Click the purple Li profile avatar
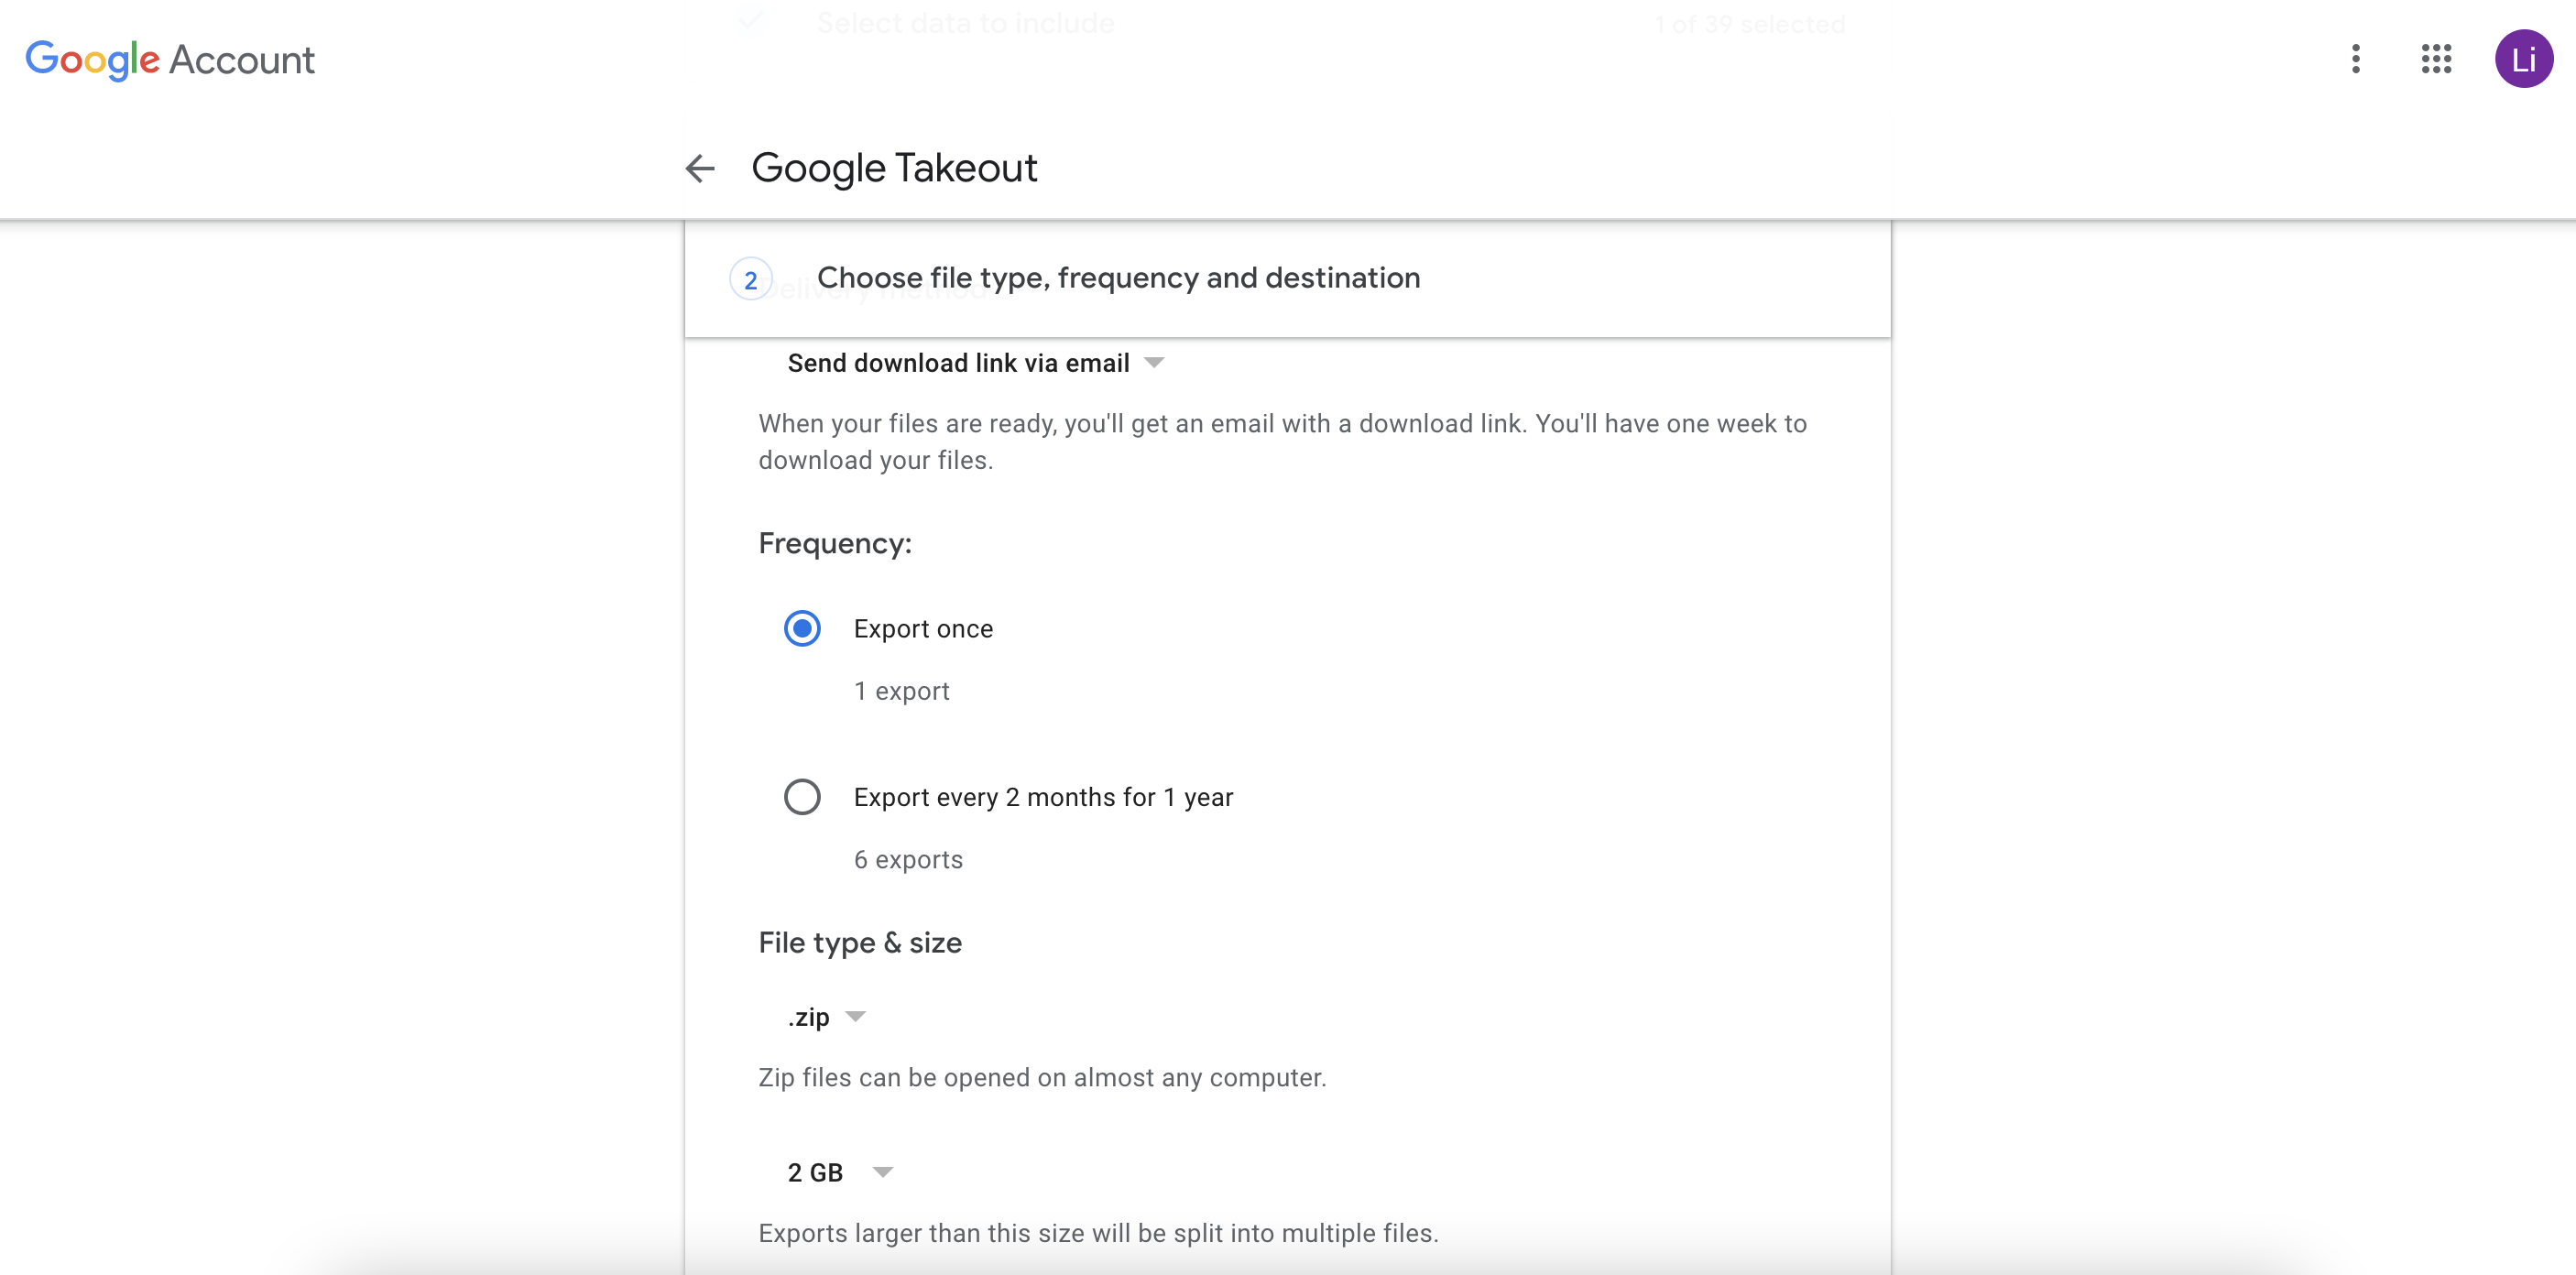 (x=2523, y=59)
